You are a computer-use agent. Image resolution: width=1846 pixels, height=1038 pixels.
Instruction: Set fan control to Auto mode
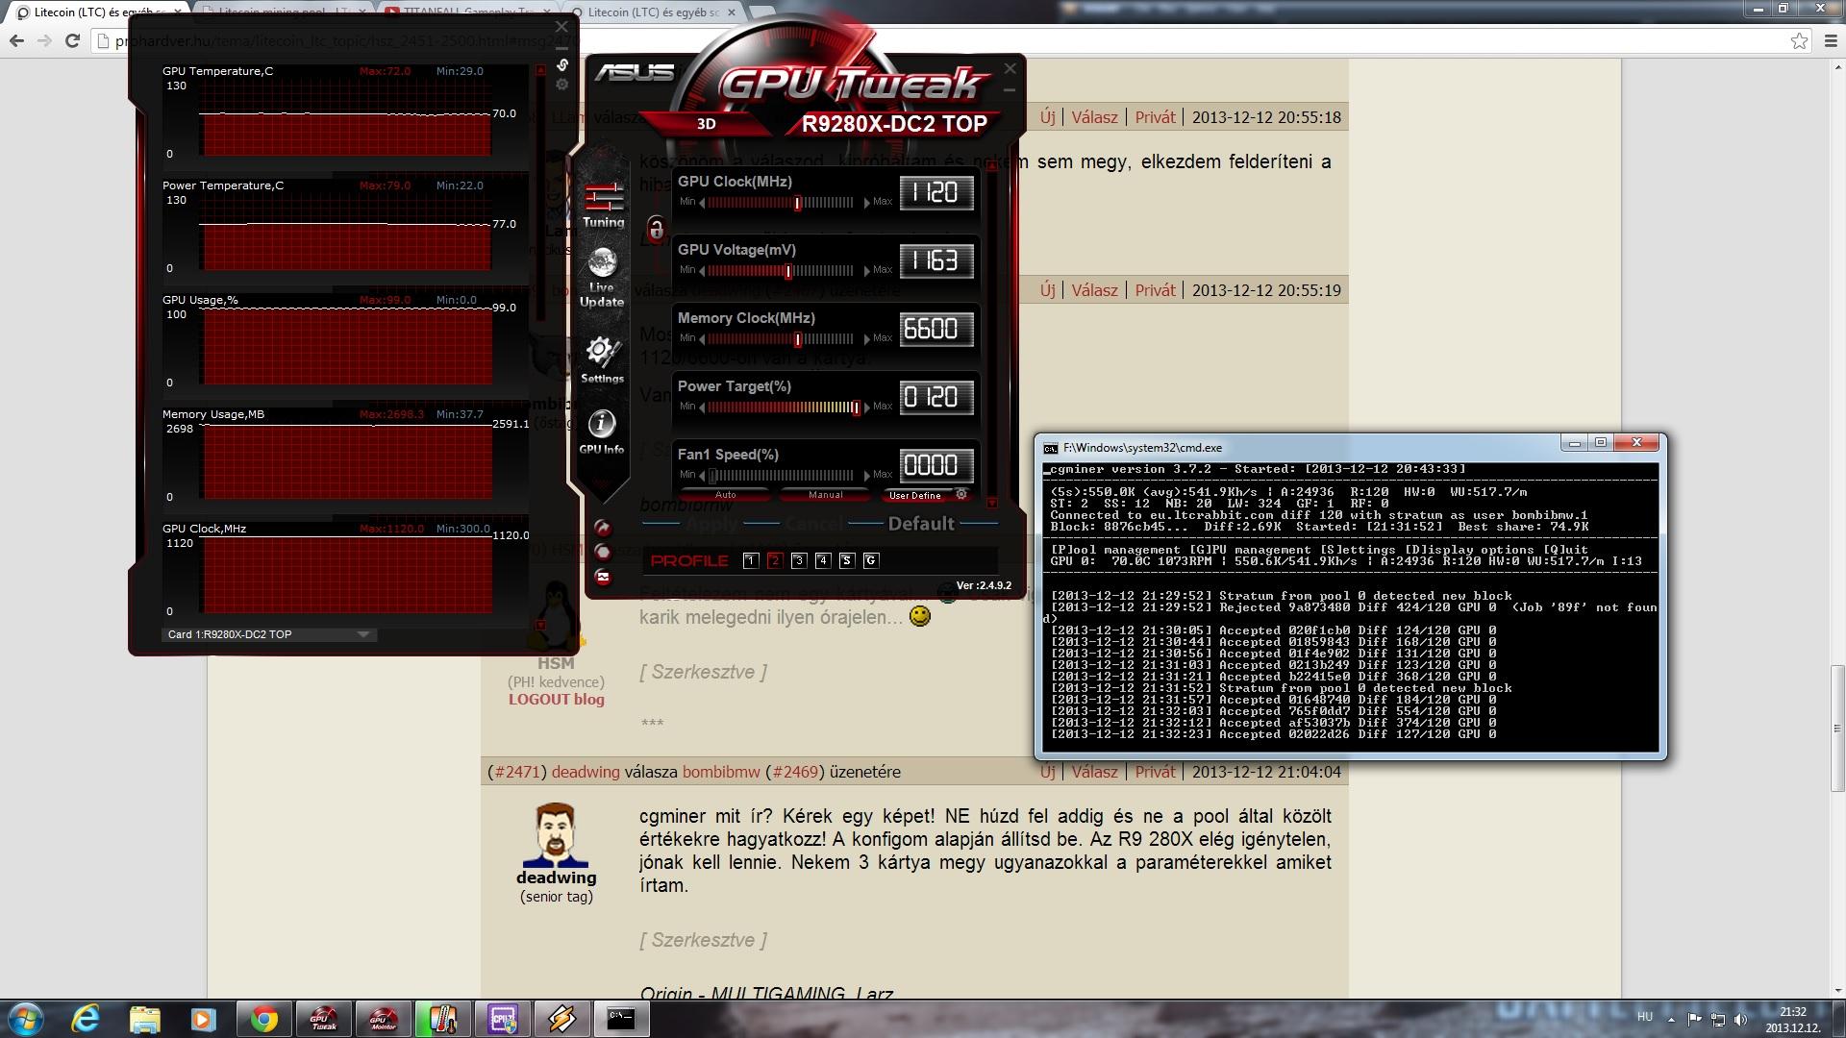click(726, 495)
